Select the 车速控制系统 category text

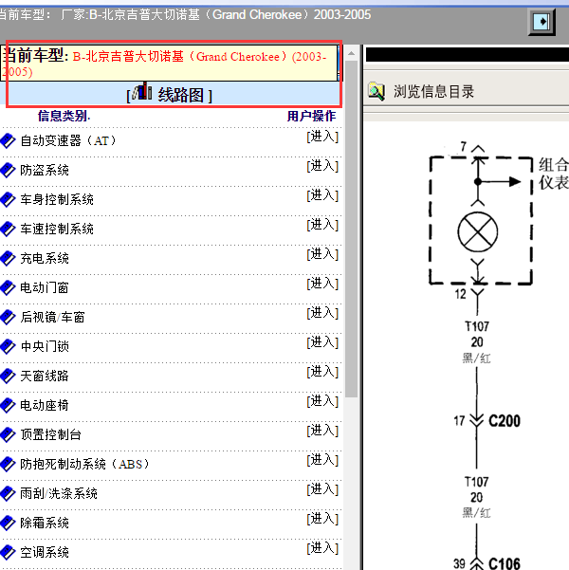[57, 230]
